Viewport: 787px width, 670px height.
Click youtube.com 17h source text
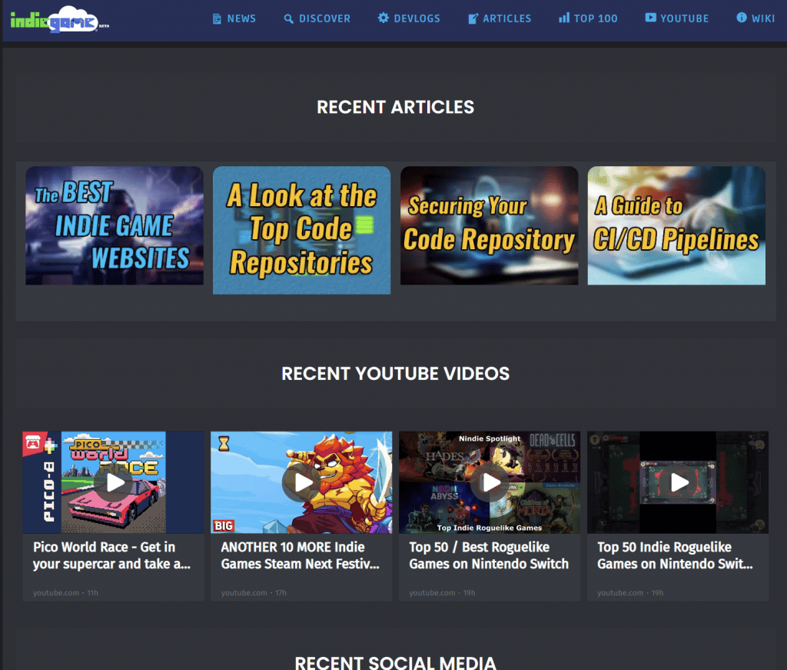point(254,592)
